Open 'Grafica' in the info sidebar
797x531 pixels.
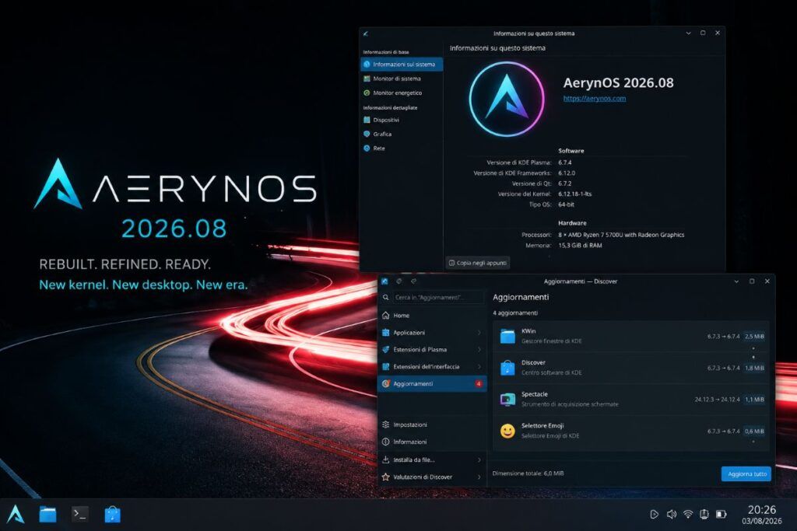point(402,134)
